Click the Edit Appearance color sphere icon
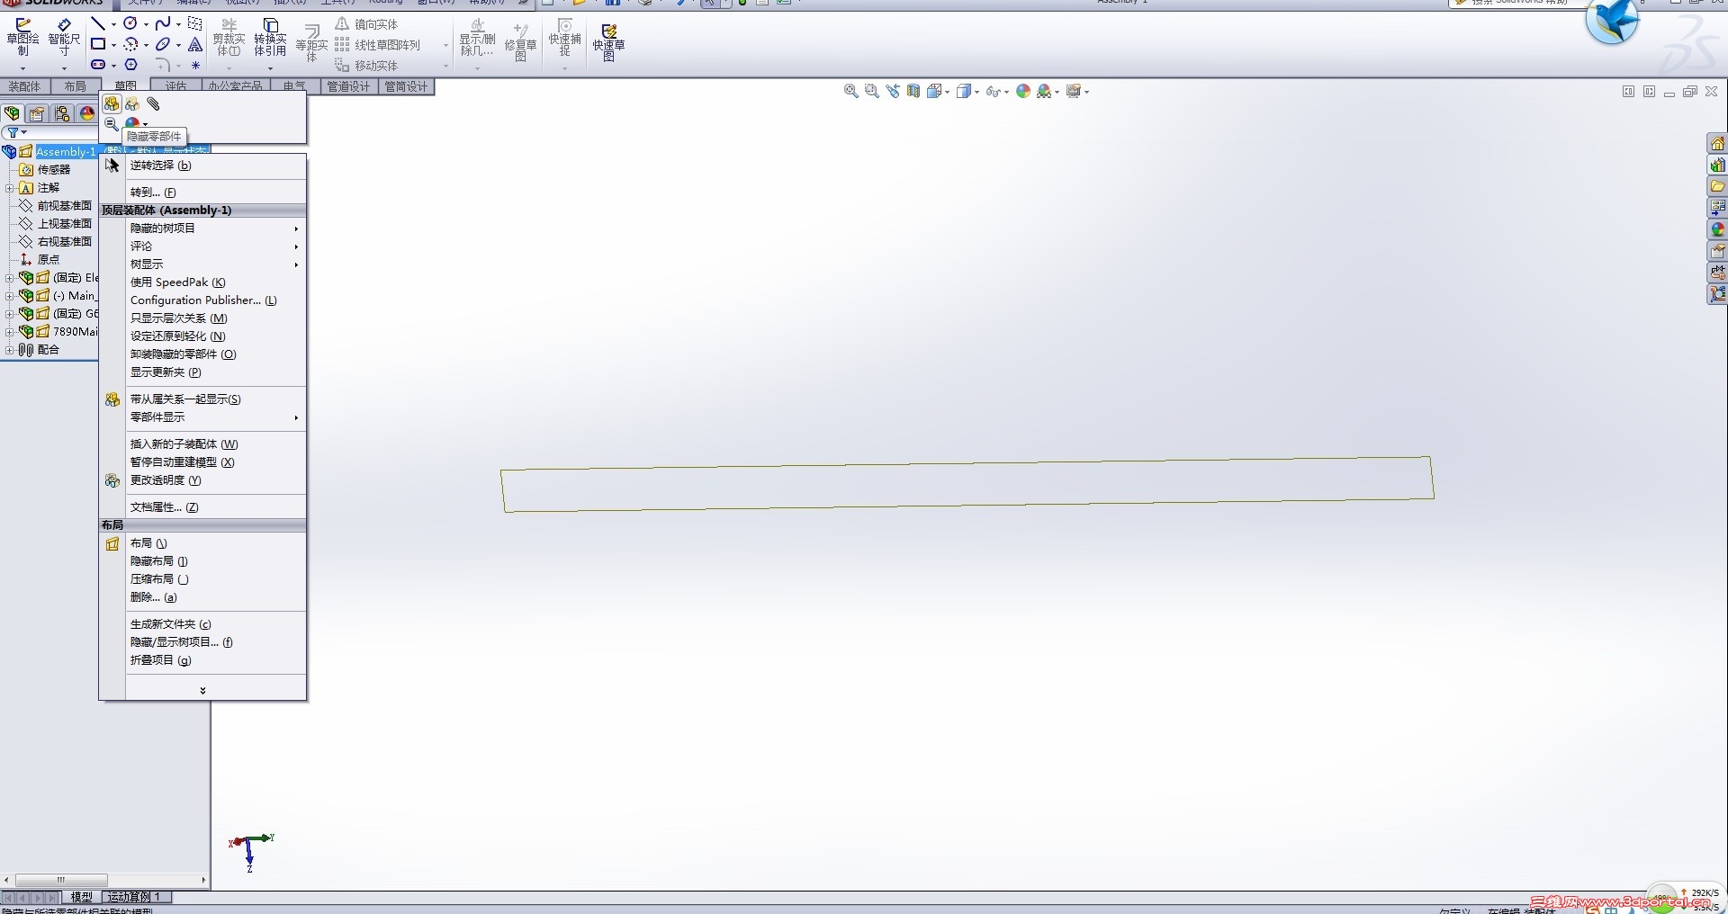This screenshot has width=1728, height=914. [1023, 91]
